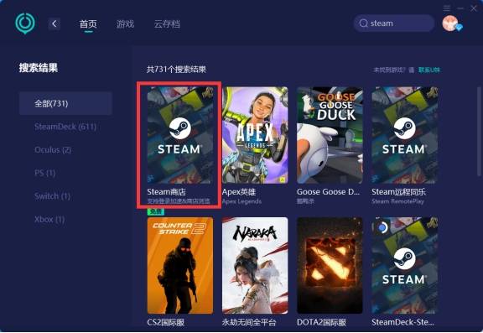
Task: Switch to the 游戏 tab
Action: coord(126,23)
